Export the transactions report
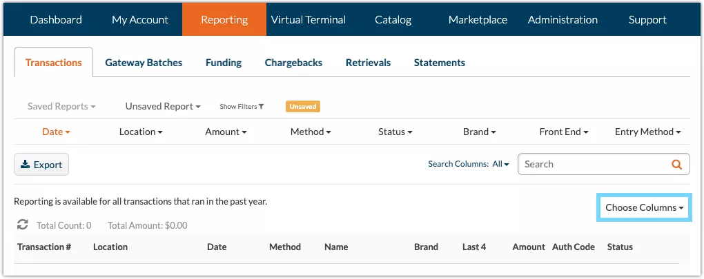This screenshot has height=279, width=704. click(41, 165)
